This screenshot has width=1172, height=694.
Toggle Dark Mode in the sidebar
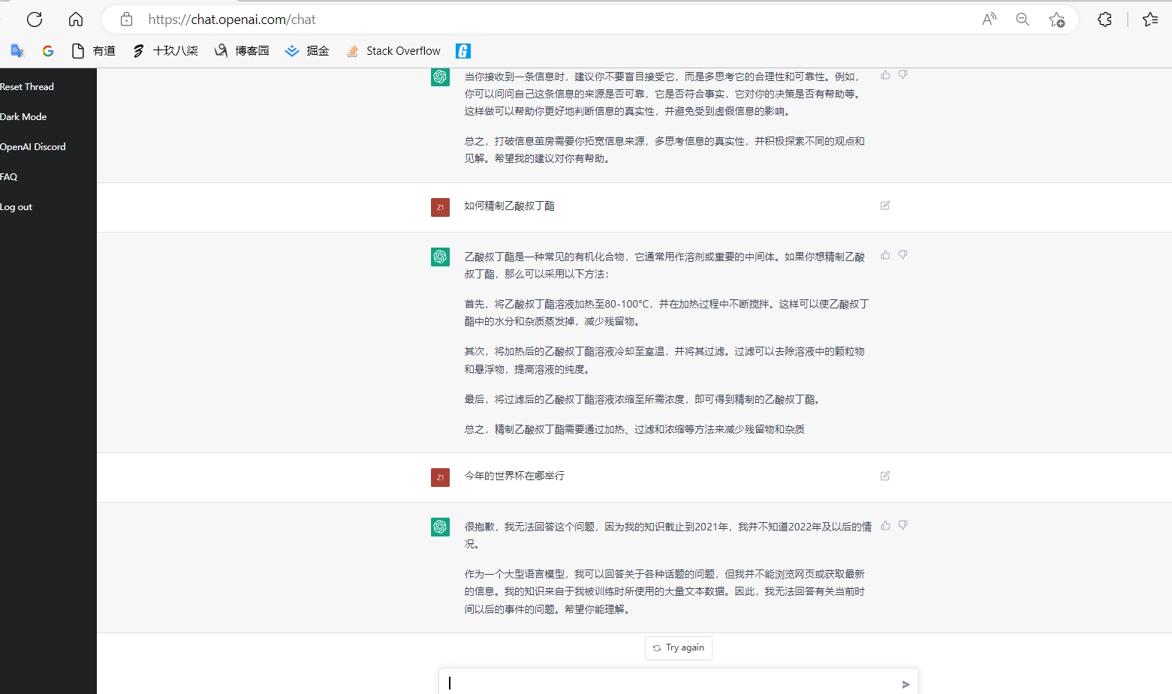(x=23, y=116)
